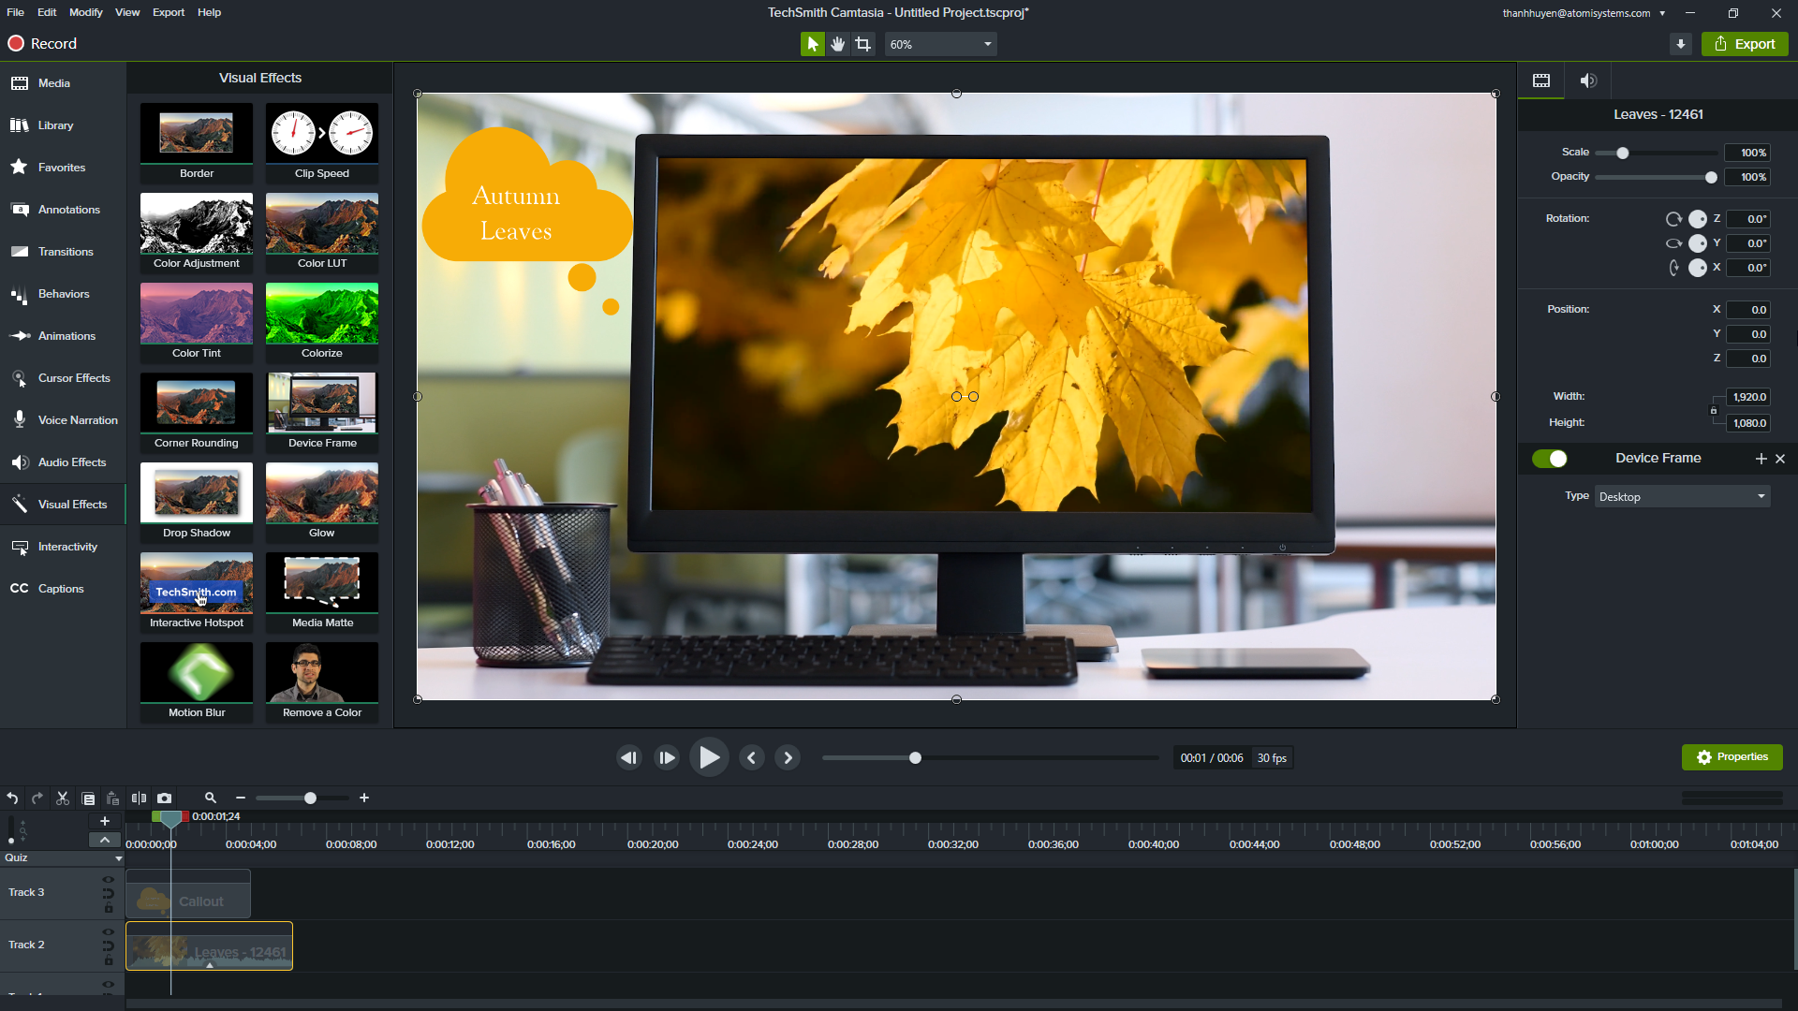The height and width of the screenshot is (1011, 1798).
Task: Split the media with the scissors icon
Action: pyautogui.click(x=63, y=798)
